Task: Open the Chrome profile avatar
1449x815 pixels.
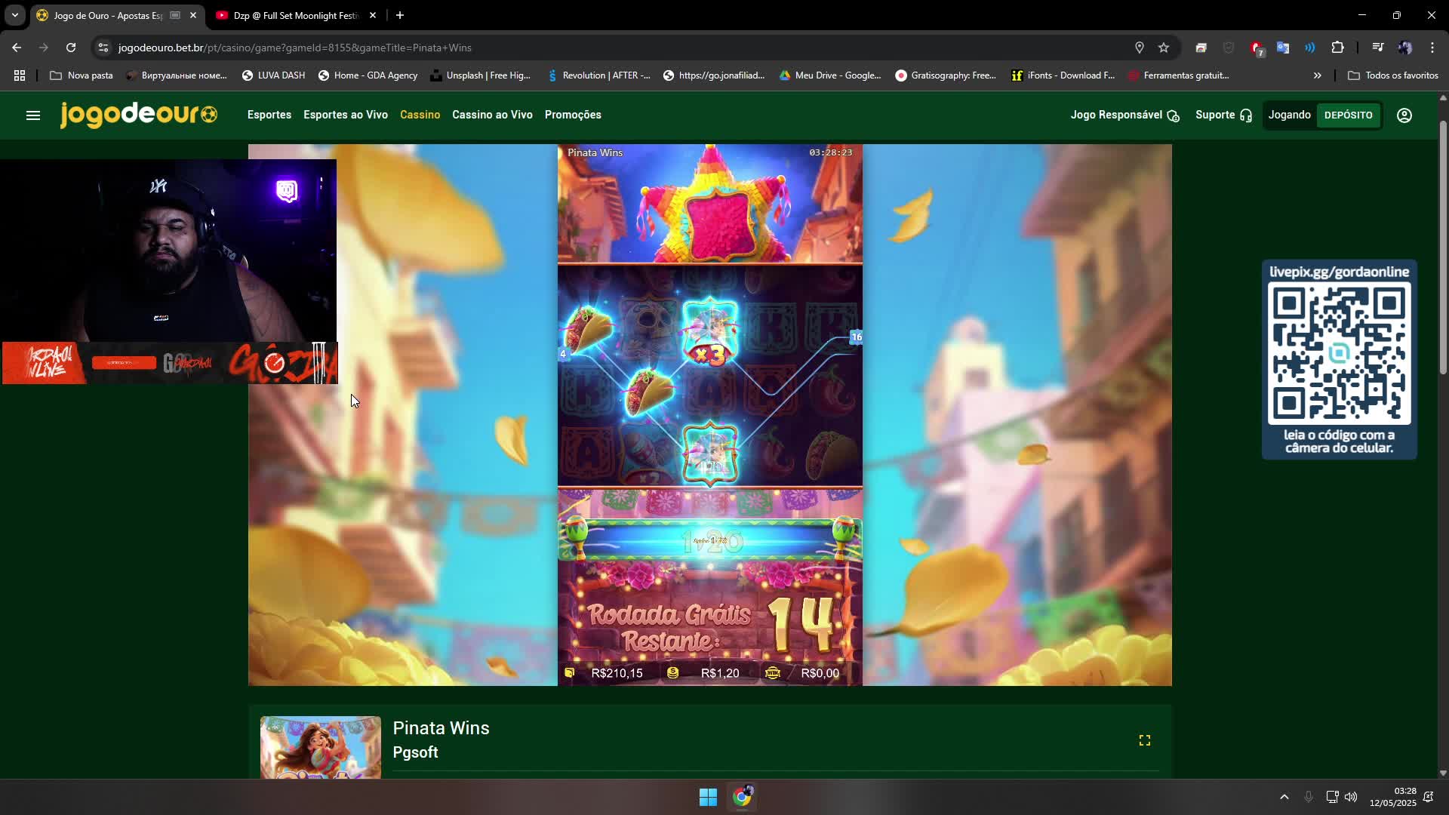Action: point(1404,48)
